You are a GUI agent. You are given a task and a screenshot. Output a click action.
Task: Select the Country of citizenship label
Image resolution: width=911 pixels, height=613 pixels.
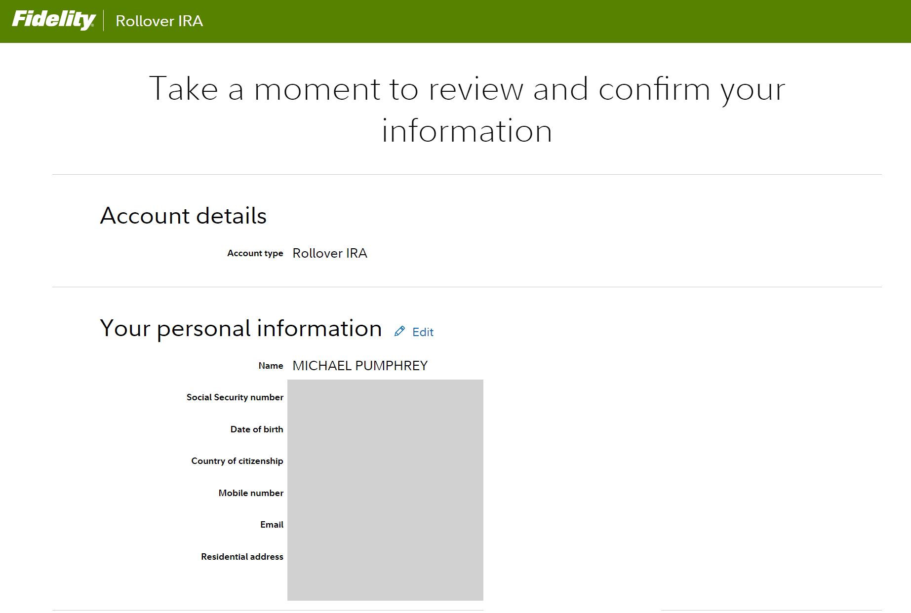(x=237, y=461)
